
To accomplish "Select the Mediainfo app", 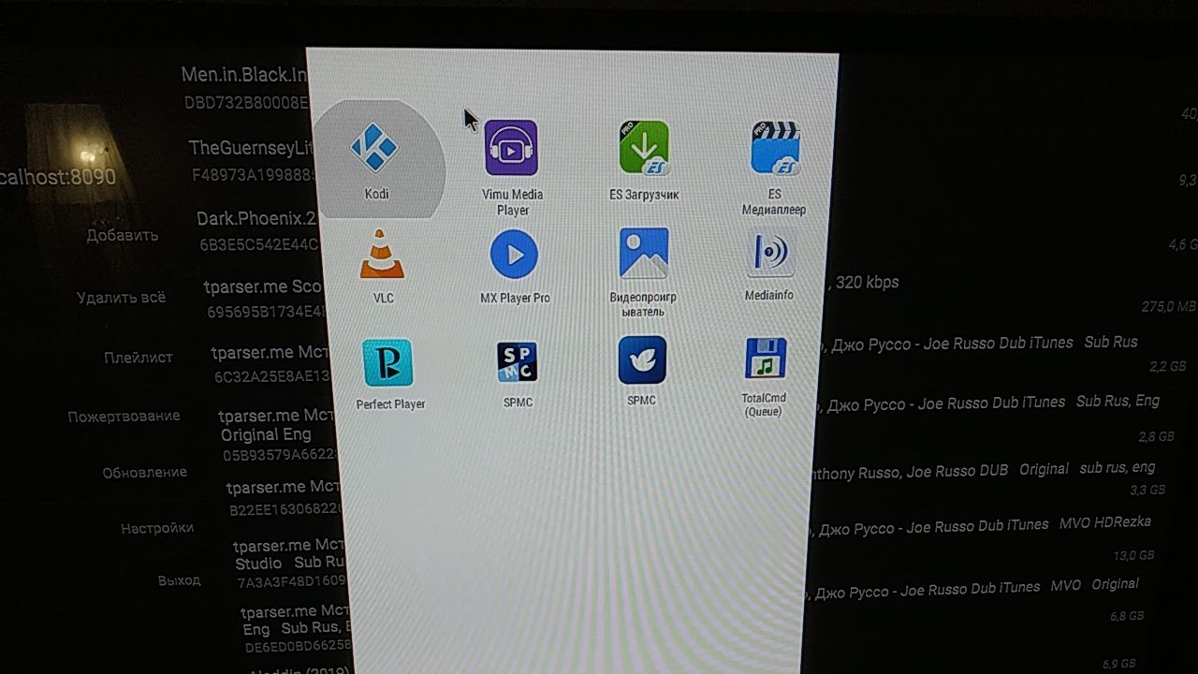I will pyautogui.click(x=769, y=267).
